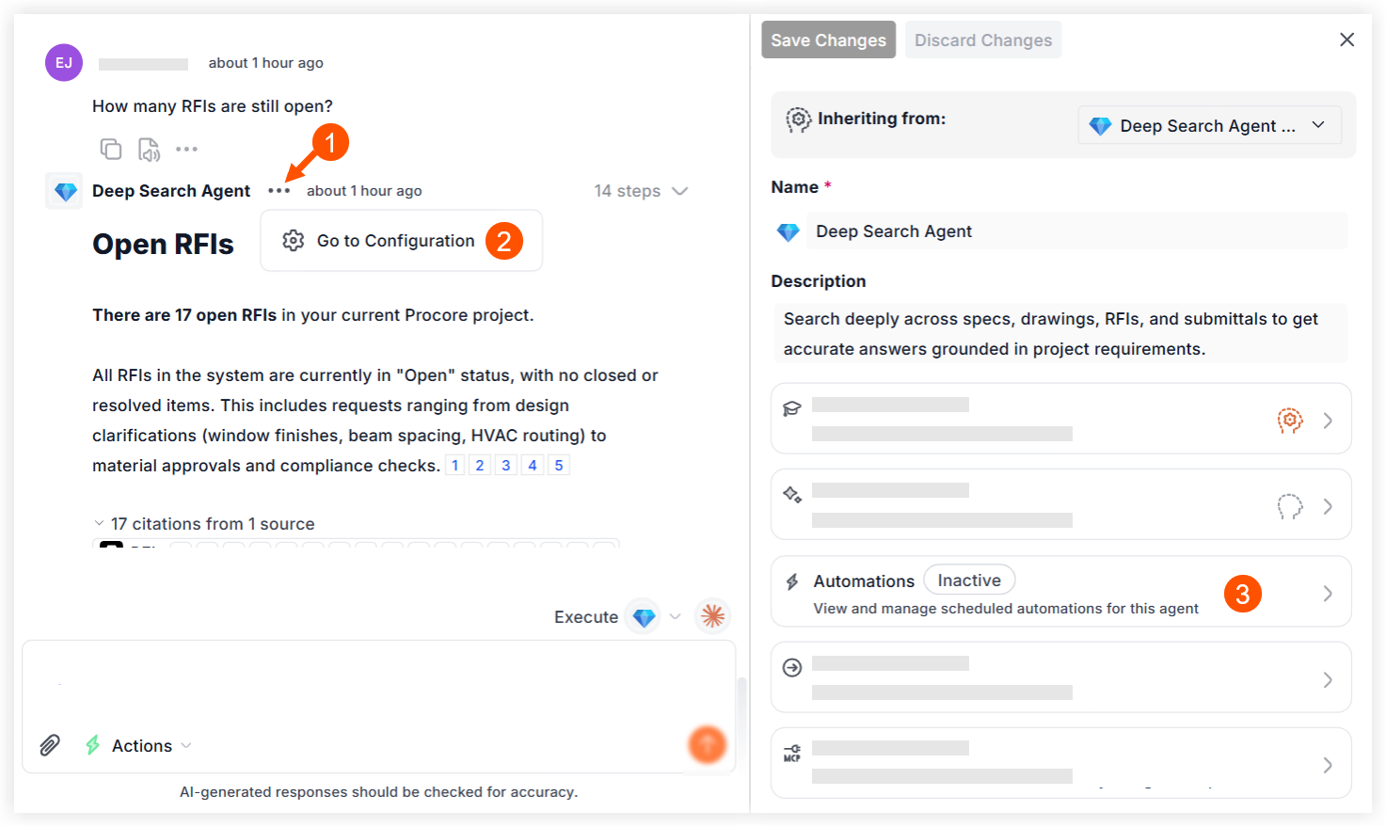Screen dimensions: 1386x827
Task: Copy the user message with copy icon
Action: click(111, 149)
